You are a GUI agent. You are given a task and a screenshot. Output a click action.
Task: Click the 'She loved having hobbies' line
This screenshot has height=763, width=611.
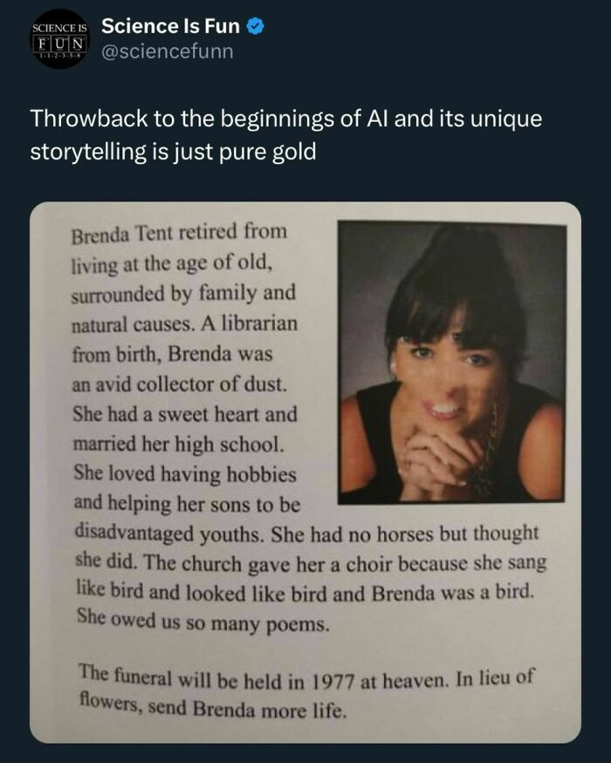click(185, 474)
